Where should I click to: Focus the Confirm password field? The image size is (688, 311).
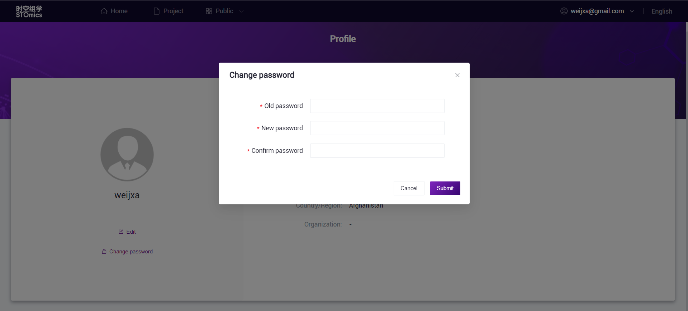377,151
